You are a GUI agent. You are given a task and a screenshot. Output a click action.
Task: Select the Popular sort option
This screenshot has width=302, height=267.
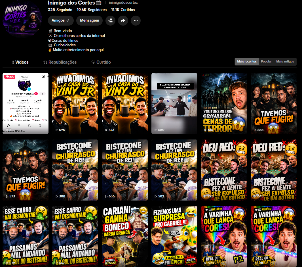pos(266,62)
